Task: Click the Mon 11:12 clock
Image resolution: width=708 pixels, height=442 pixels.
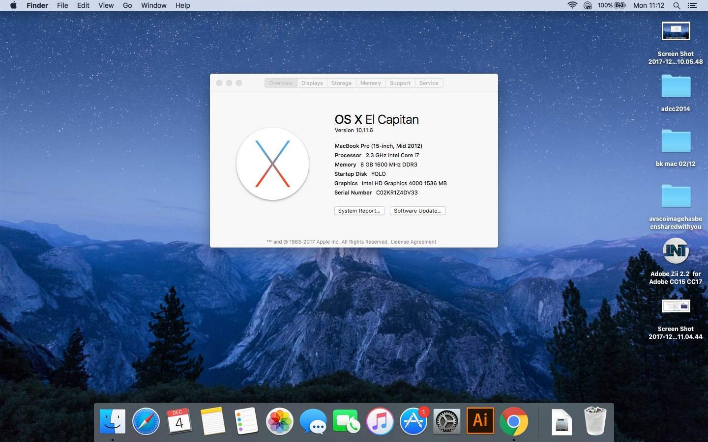Action: [649, 5]
